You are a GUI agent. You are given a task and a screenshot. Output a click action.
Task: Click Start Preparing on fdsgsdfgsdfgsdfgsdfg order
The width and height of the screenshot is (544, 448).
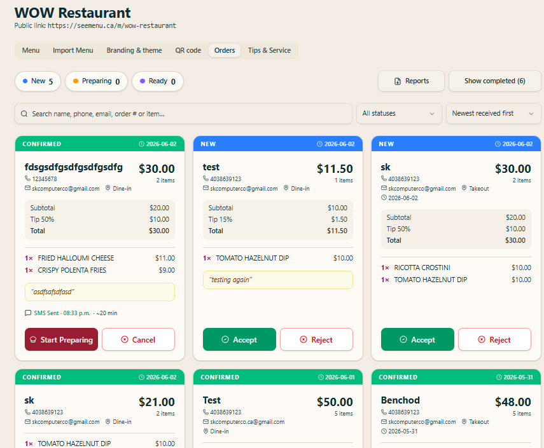tap(62, 339)
